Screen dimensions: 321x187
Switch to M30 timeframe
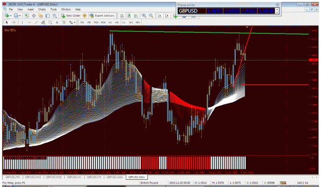pos(103,22)
